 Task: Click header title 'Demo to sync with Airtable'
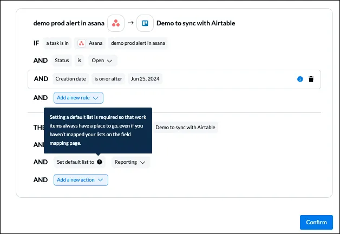196,23
